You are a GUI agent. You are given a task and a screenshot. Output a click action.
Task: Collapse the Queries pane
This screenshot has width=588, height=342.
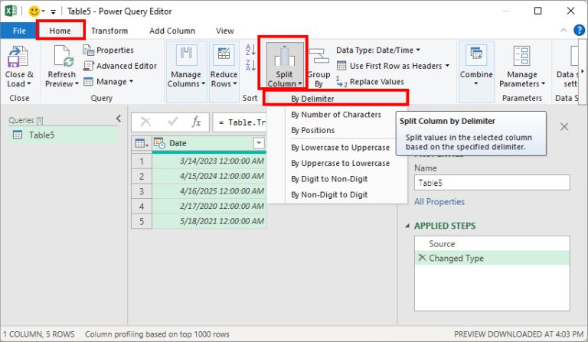pos(118,119)
